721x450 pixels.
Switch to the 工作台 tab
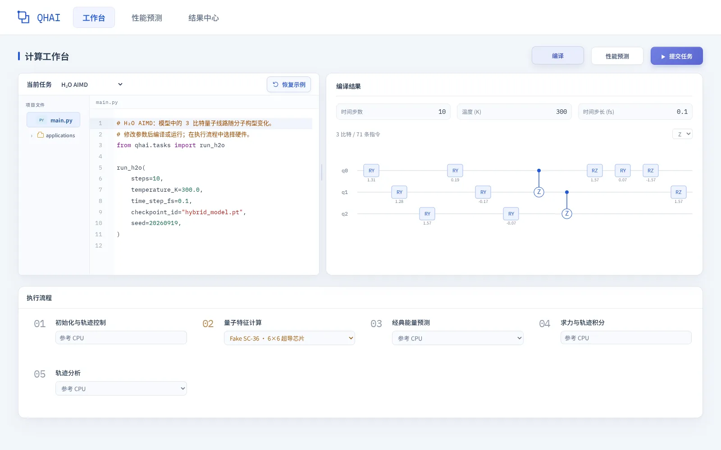point(94,18)
